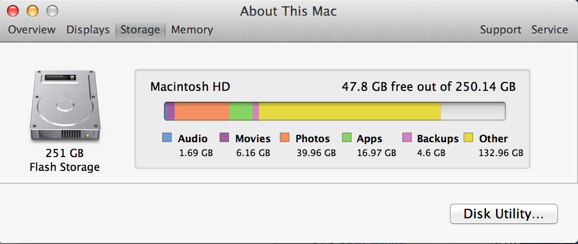
Task: Click the green Apps legend swatch
Action: tap(346, 138)
